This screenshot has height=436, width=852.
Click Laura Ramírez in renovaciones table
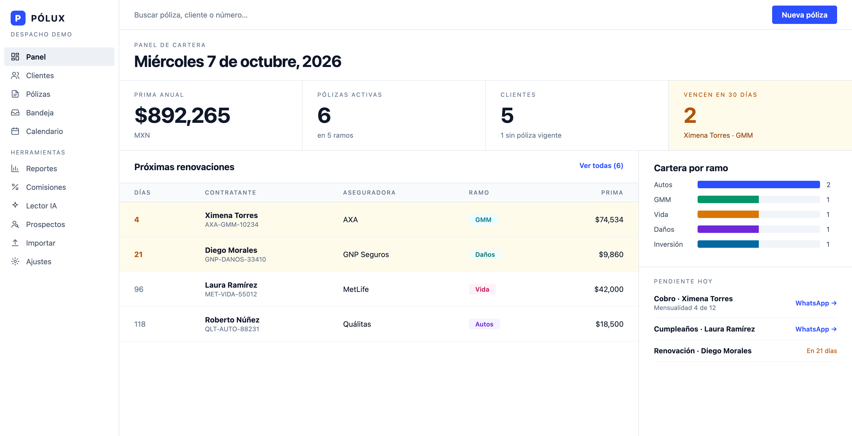point(231,285)
